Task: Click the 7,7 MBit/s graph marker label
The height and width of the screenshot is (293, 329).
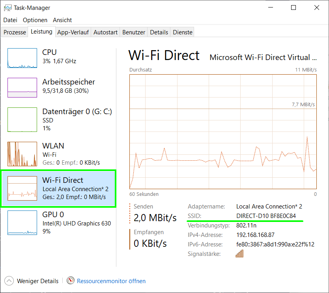Action: pyautogui.click(x=303, y=104)
